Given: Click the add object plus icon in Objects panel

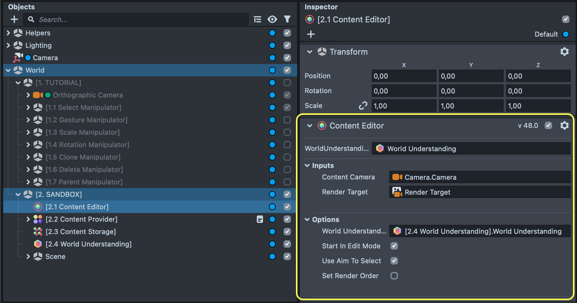Looking at the screenshot, I should coord(14,20).
